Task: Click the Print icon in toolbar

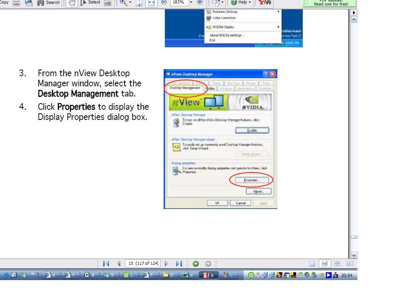Action: [16, 3]
